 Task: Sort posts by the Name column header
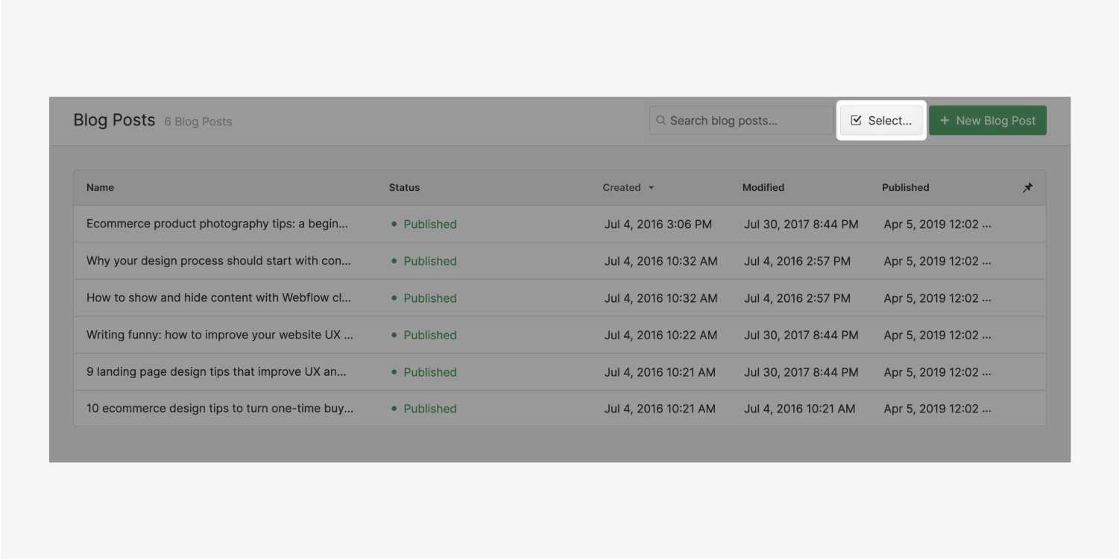(x=100, y=187)
